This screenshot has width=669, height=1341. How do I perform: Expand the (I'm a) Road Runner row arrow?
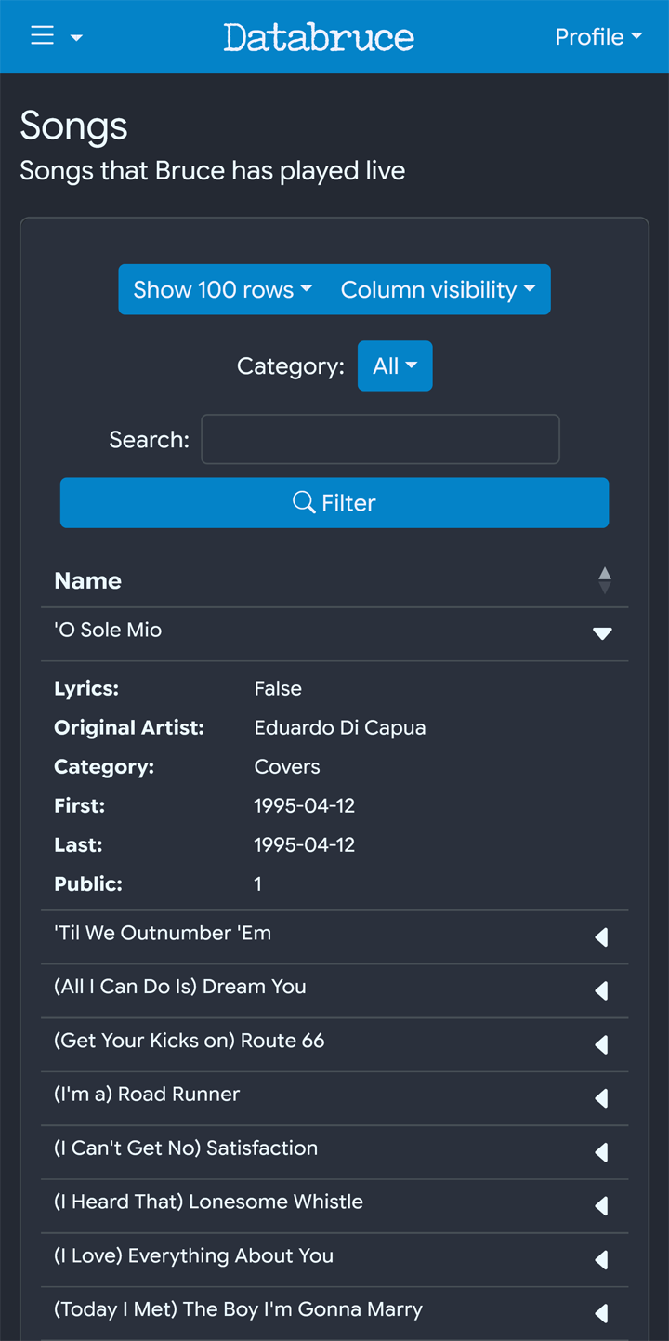602,1099
